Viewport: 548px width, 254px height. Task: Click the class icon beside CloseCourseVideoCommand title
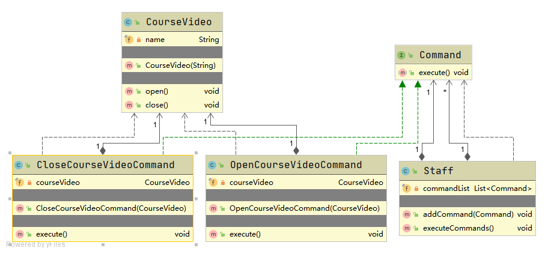point(19,165)
